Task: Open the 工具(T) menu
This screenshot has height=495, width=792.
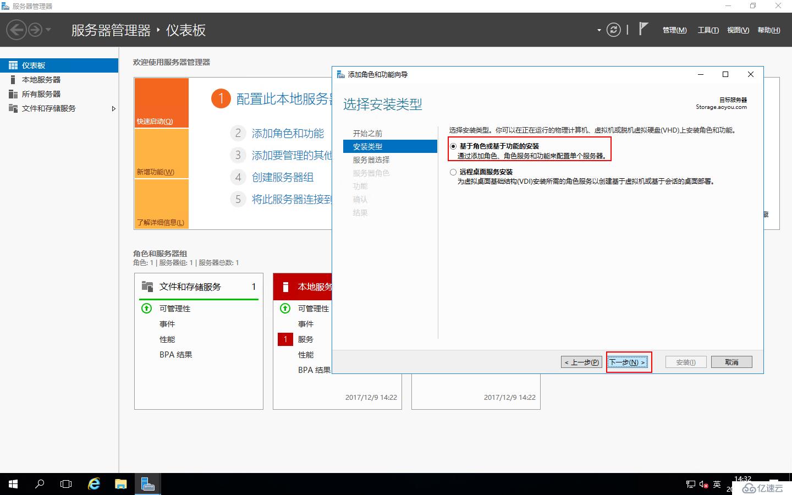Action: click(x=708, y=30)
